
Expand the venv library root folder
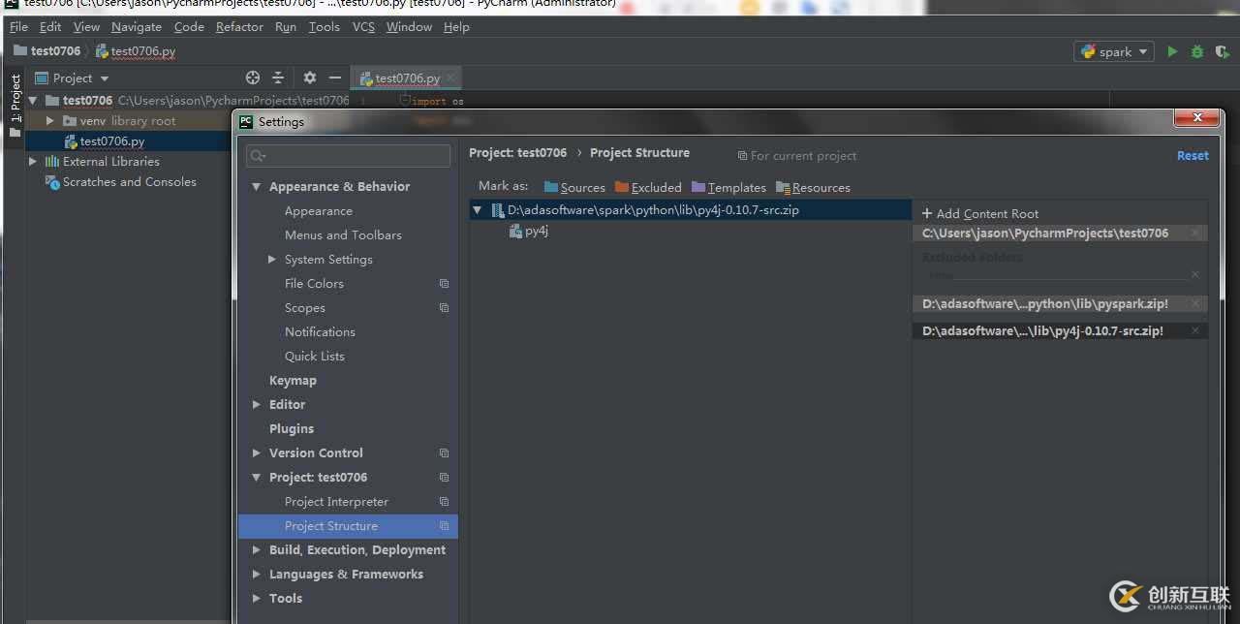(x=50, y=121)
